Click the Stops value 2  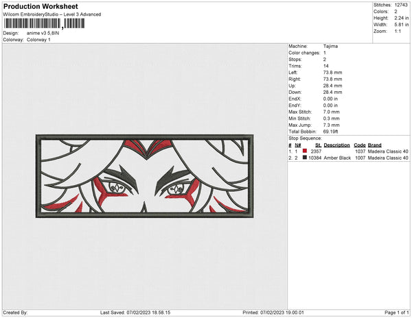[x=325, y=59]
